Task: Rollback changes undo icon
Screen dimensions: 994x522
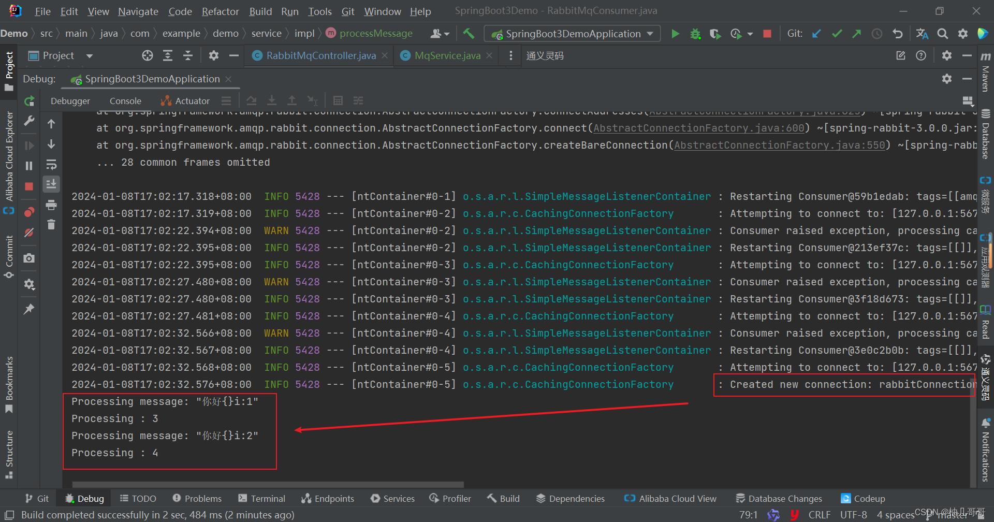Action: tap(897, 34)
